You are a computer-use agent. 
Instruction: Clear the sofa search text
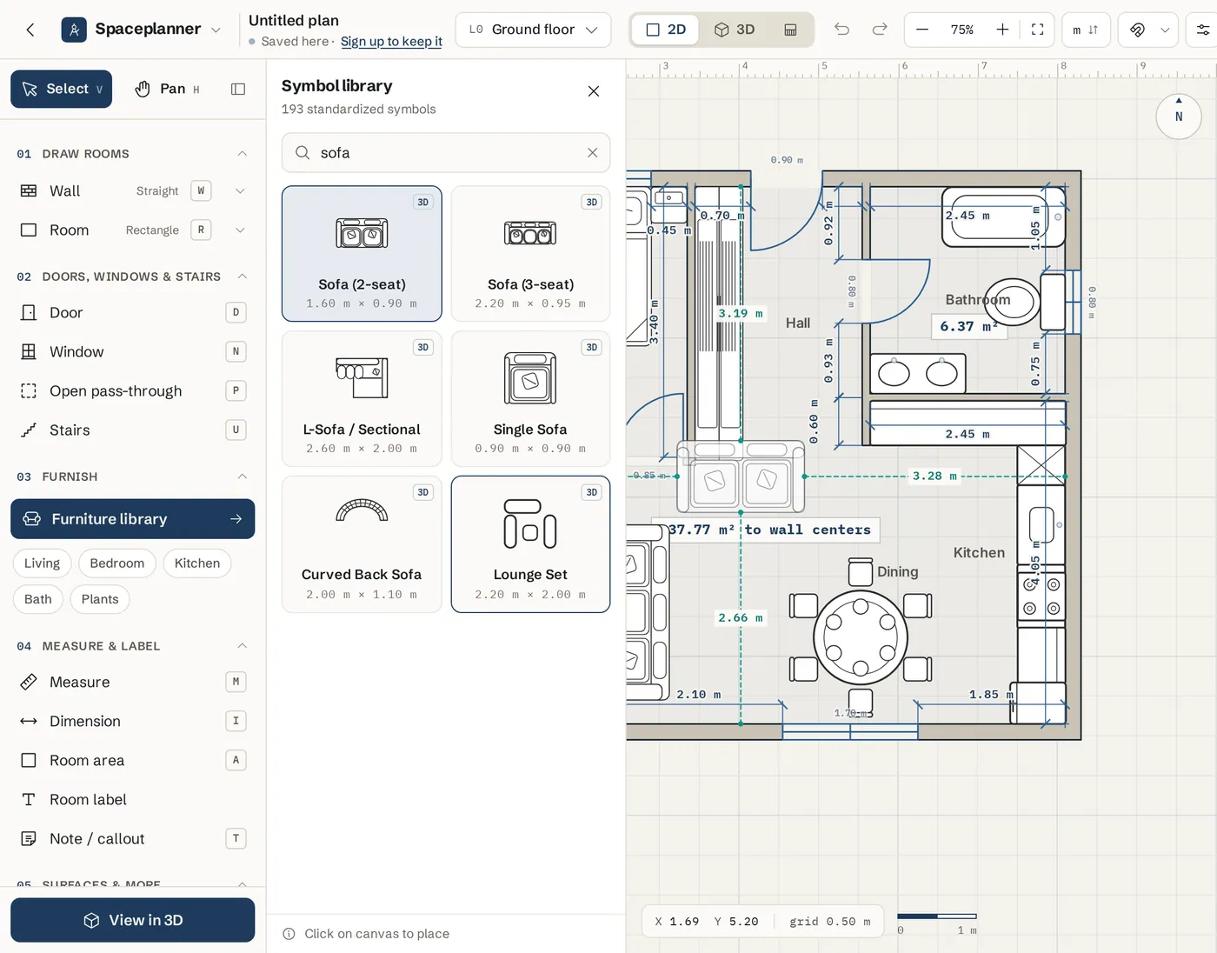[592, 153]
